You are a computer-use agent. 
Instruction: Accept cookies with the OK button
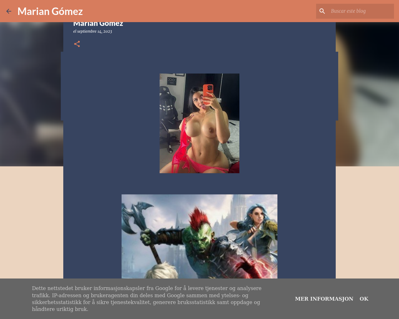point(364,299)
